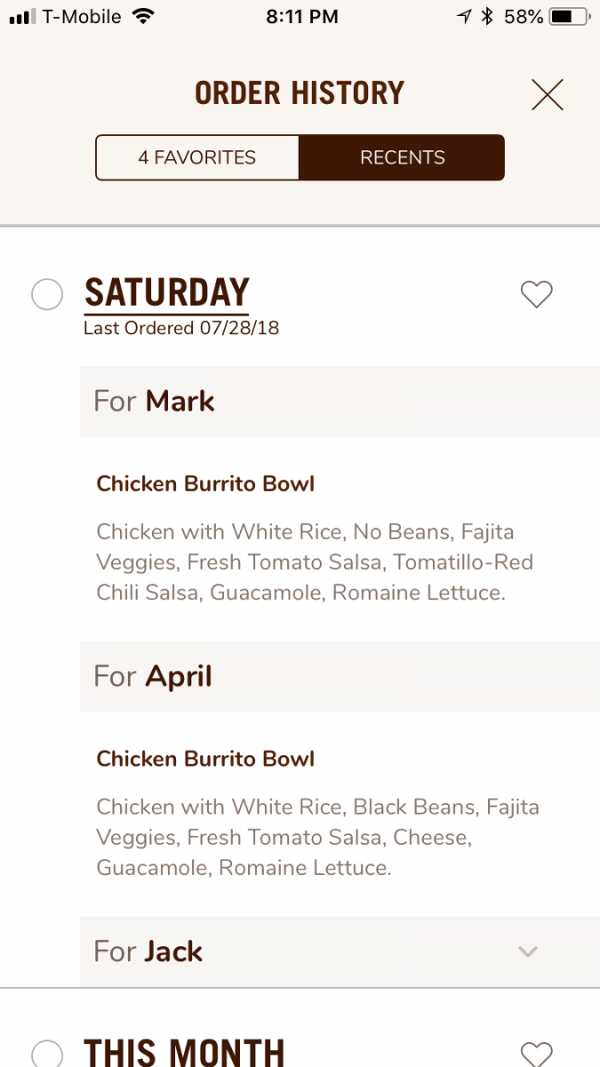Select the Saturday order radio button
Viewport: 600px width, 1067px height.
click(47, 294)
